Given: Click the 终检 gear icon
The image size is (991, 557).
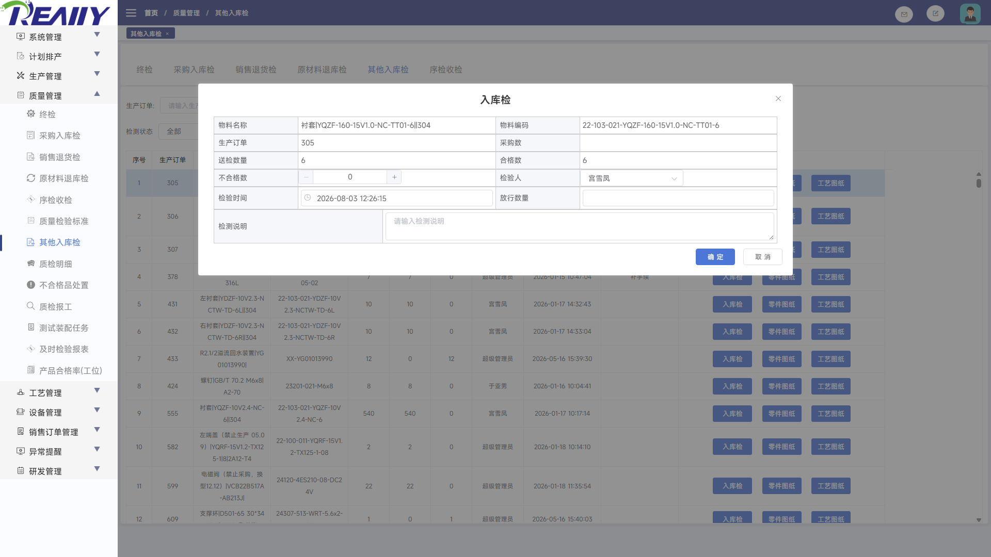Looking at the screenshot, I should pos(31,114).
